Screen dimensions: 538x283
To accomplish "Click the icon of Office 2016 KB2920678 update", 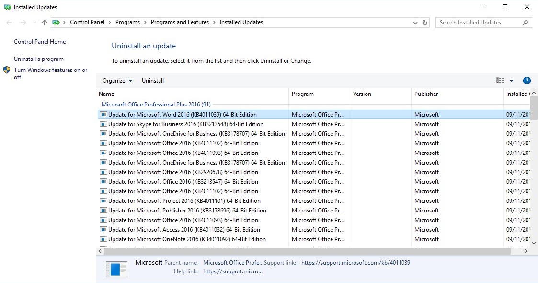I will 103,172.
